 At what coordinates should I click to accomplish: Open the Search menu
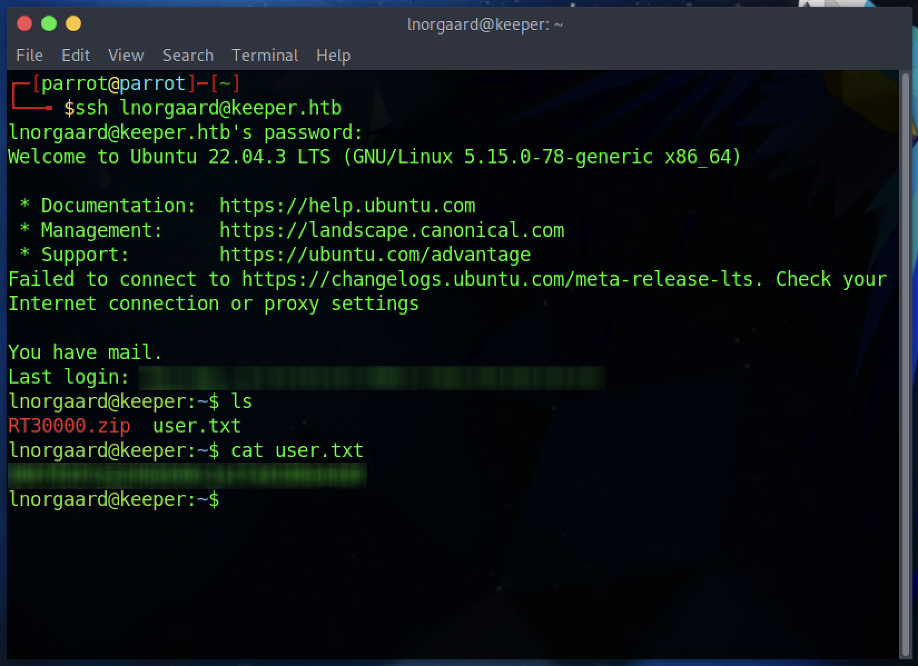188,56
